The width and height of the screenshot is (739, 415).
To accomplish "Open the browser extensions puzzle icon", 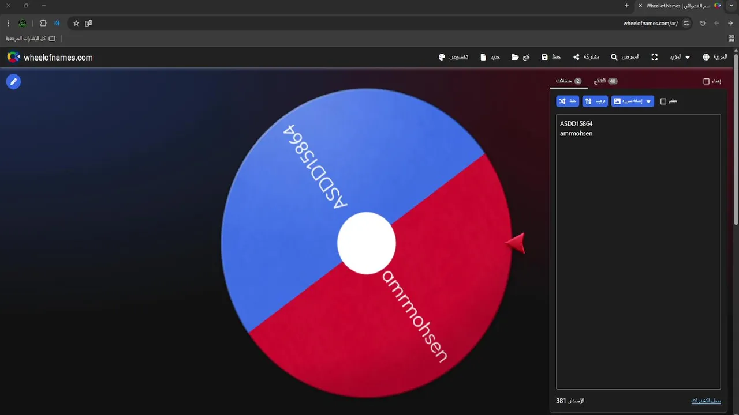I will point(43,23).
